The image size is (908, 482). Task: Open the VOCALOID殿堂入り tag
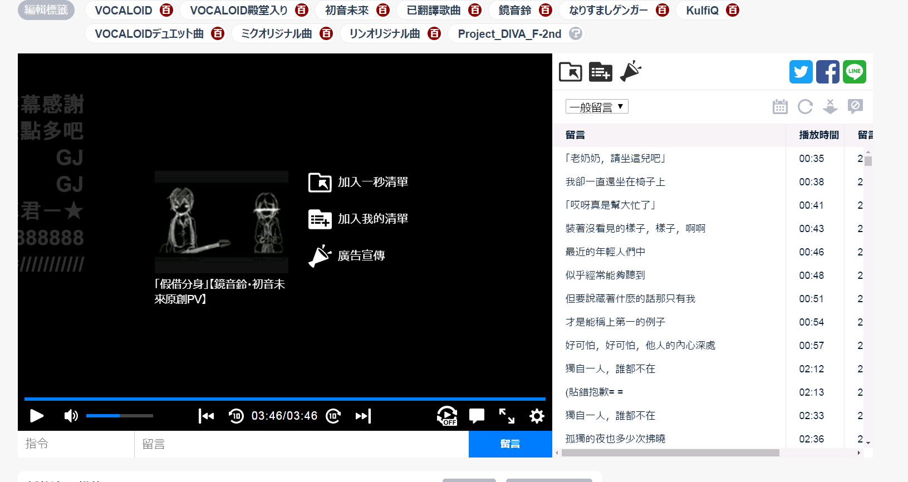tap(239, 11)
